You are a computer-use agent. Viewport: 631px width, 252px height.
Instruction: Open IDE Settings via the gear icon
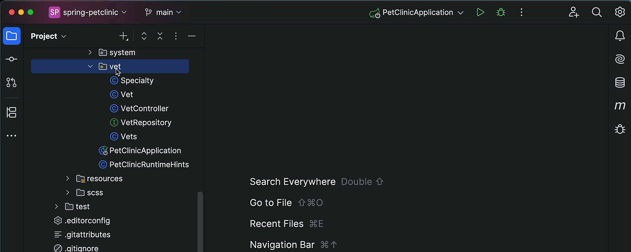(x=620, y=12)
